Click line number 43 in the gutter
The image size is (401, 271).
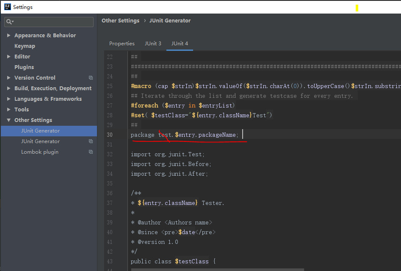110,261
